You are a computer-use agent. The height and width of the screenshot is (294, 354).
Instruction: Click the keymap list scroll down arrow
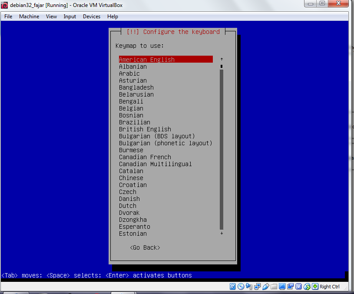click(222, 233)
